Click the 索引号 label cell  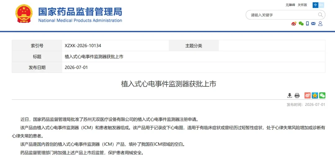point(37,46)
